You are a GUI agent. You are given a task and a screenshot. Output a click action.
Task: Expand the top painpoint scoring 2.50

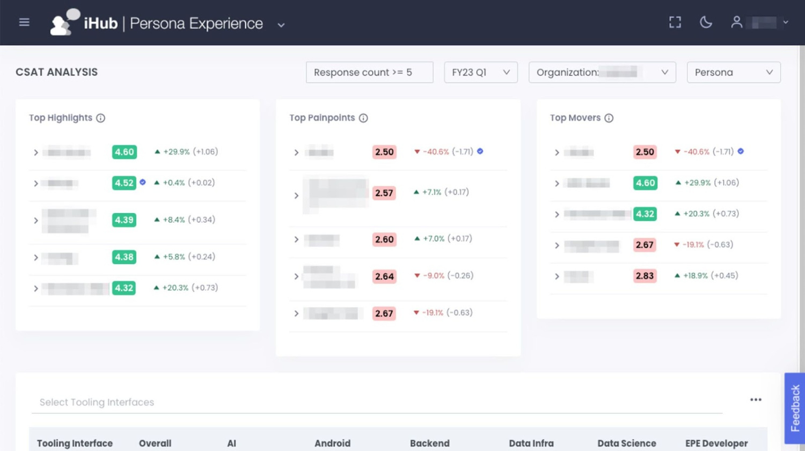click(296, 152)
